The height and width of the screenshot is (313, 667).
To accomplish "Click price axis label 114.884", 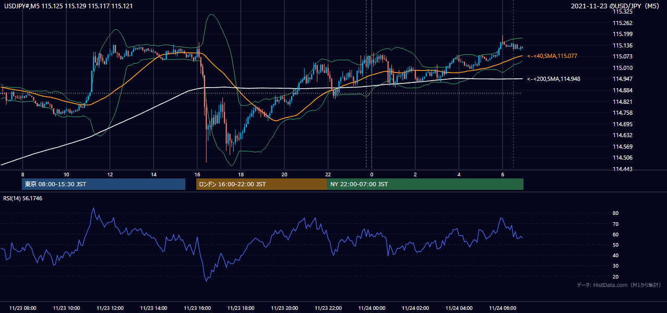I will pyautogui.click(x=623, y=90).
